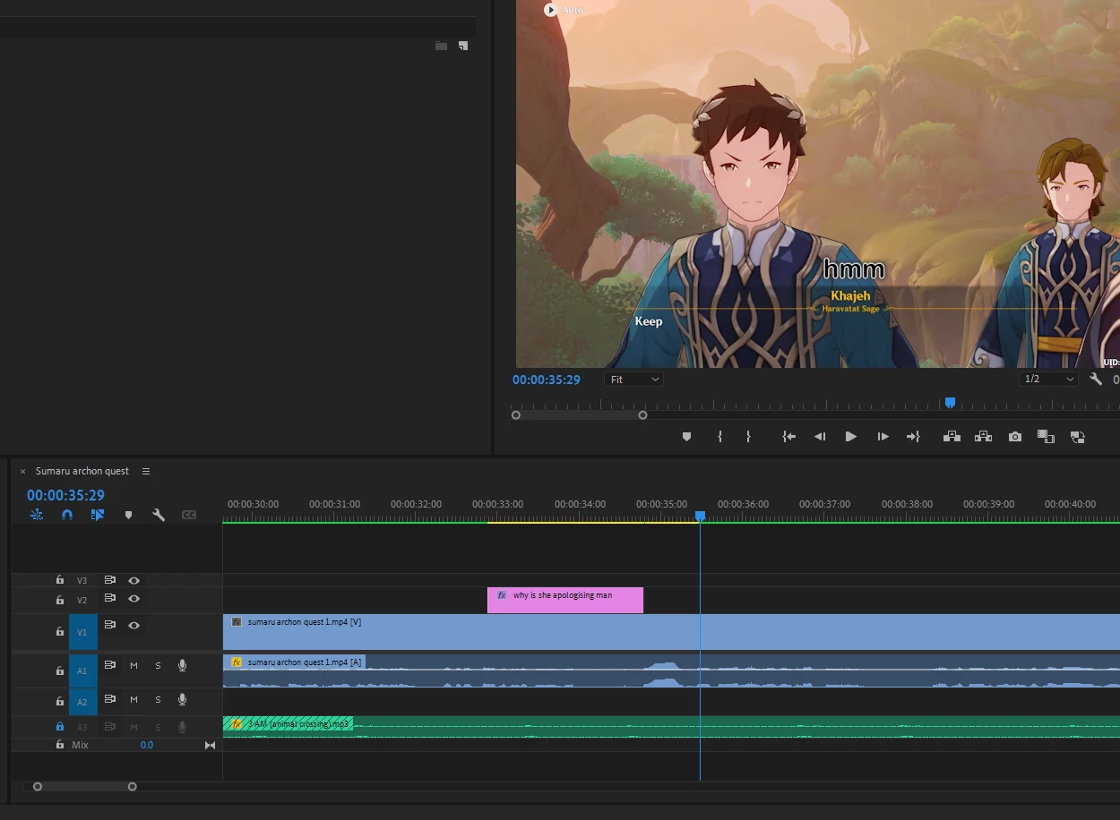
Task: Close the Sumaru archon quest sequence tab
Action: [x=23, y=472]
